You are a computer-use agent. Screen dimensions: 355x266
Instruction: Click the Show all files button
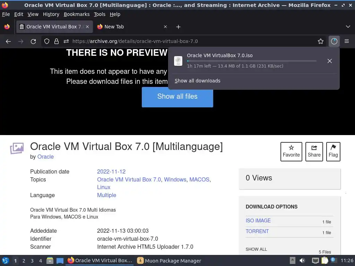click(x=177, y=96)
